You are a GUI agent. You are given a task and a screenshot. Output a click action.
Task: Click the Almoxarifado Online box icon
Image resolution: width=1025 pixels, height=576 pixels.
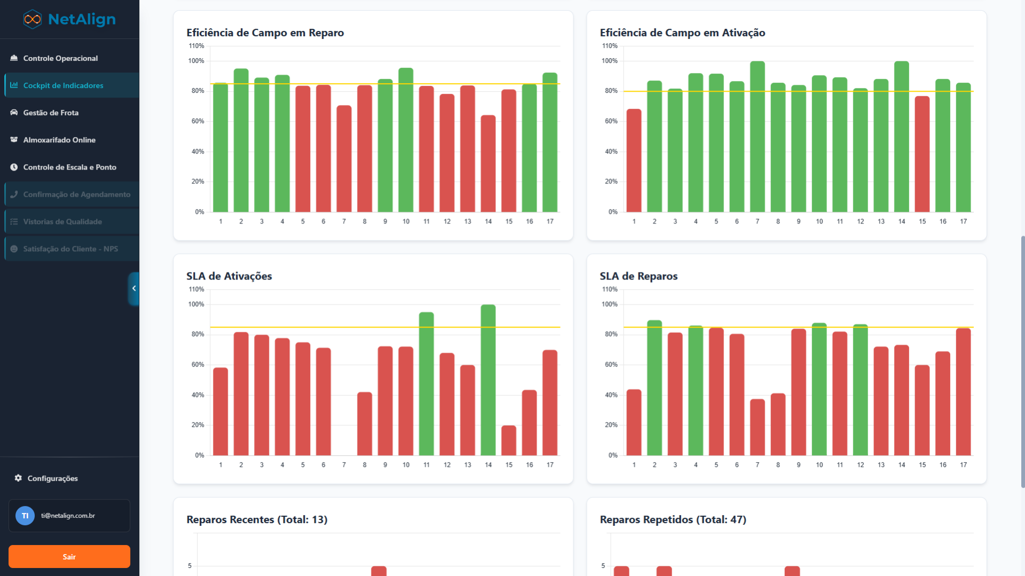14,140
